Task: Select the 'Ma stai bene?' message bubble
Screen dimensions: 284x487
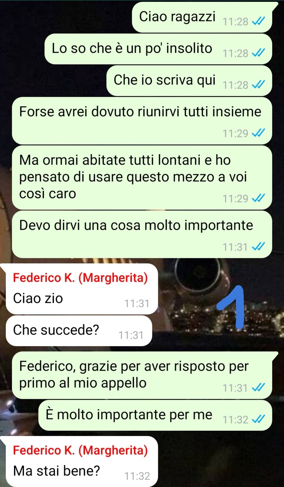Action: pos(82,461)
